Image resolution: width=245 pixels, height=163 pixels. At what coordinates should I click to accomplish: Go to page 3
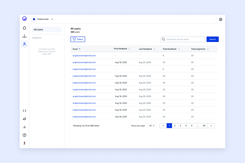(180, 126)
